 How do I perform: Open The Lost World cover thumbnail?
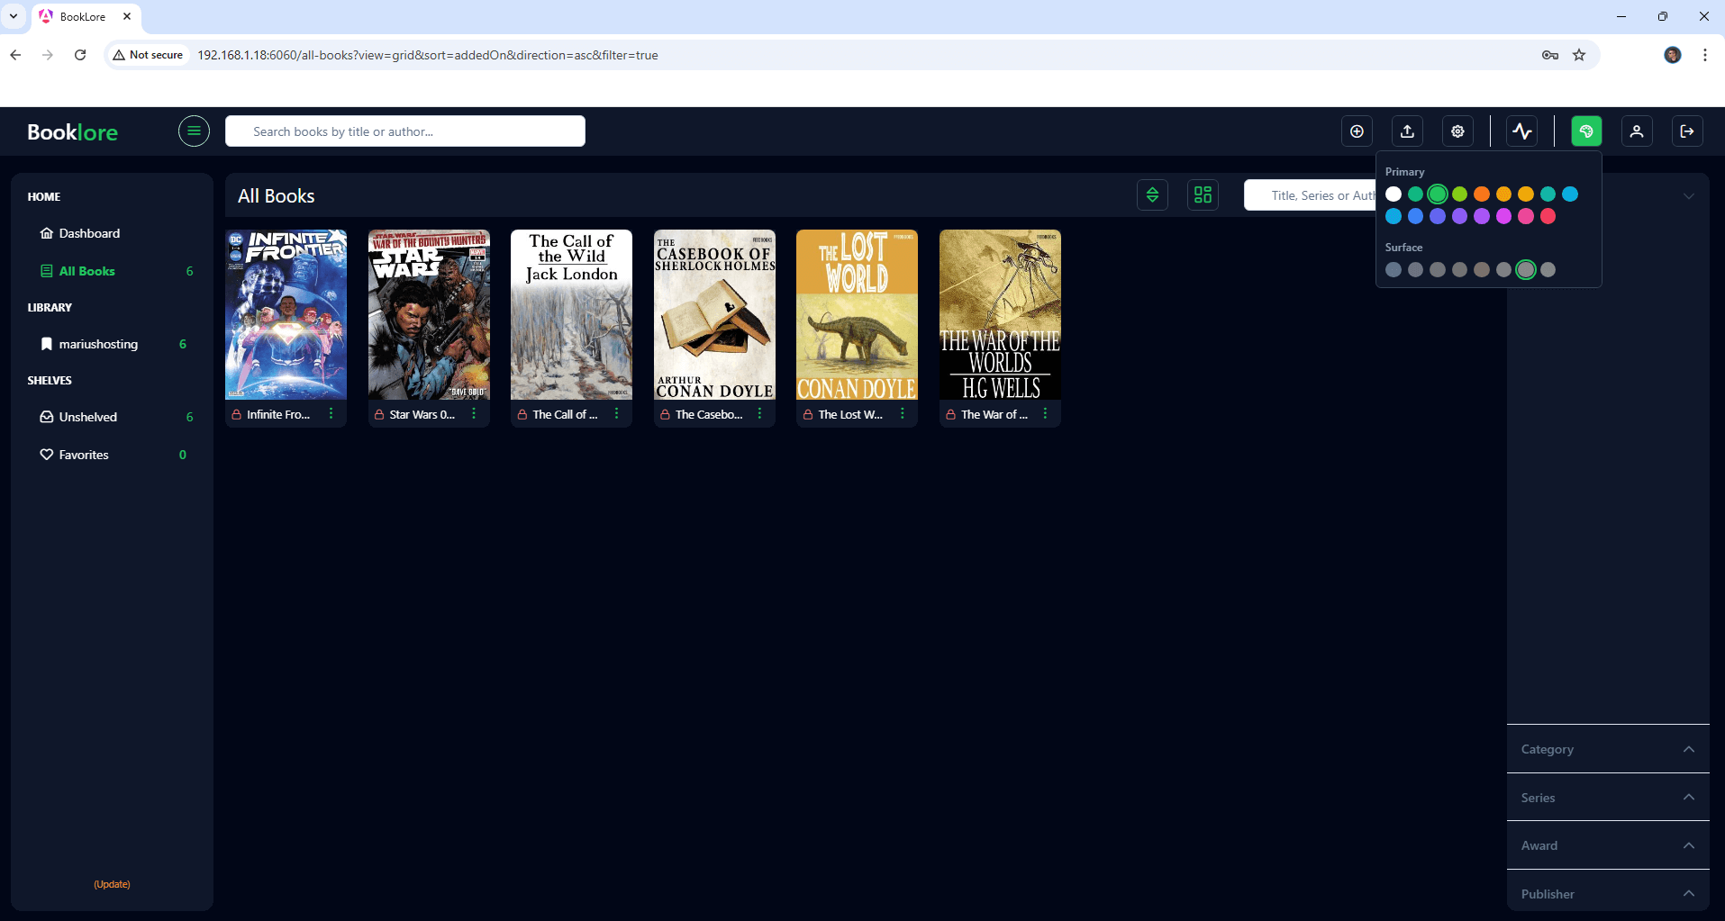click(x=857, y=314)
